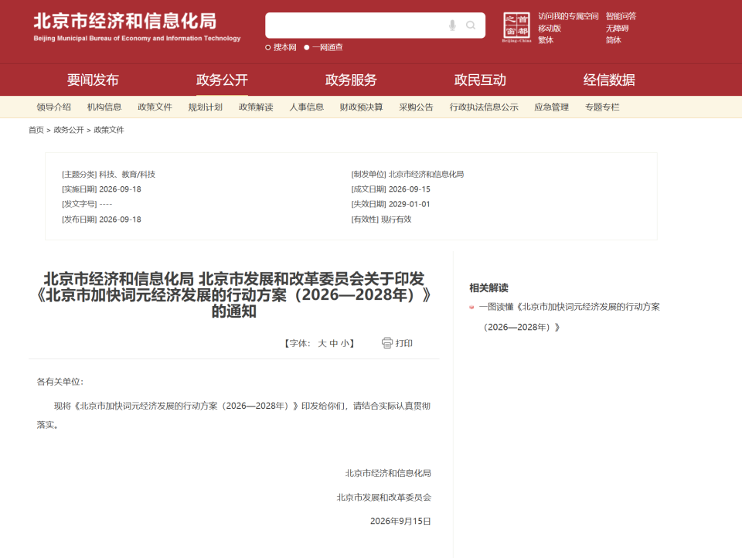Screen dimensions: 742x558
Task: Click the 各有关单位 salutation
Action: [60, 382]
